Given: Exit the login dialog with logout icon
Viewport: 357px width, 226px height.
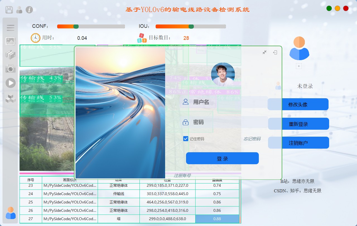Looking at the screenshot, I should tap(275, 52).
